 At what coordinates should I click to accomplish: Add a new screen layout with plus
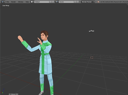click(x=50, y=2)
